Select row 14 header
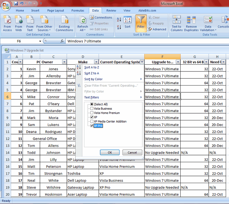The height and width of the screenshot is (204, 229). [x=8, y=152]
